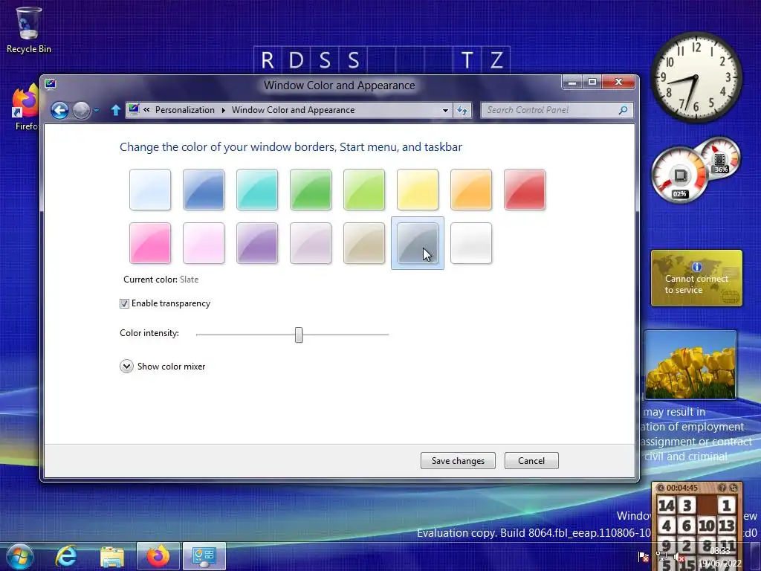This screenshot has width=761, height=571.
Task: Select the Sea teal swatch
Action: pyautogui.click(x=257, y=190)
